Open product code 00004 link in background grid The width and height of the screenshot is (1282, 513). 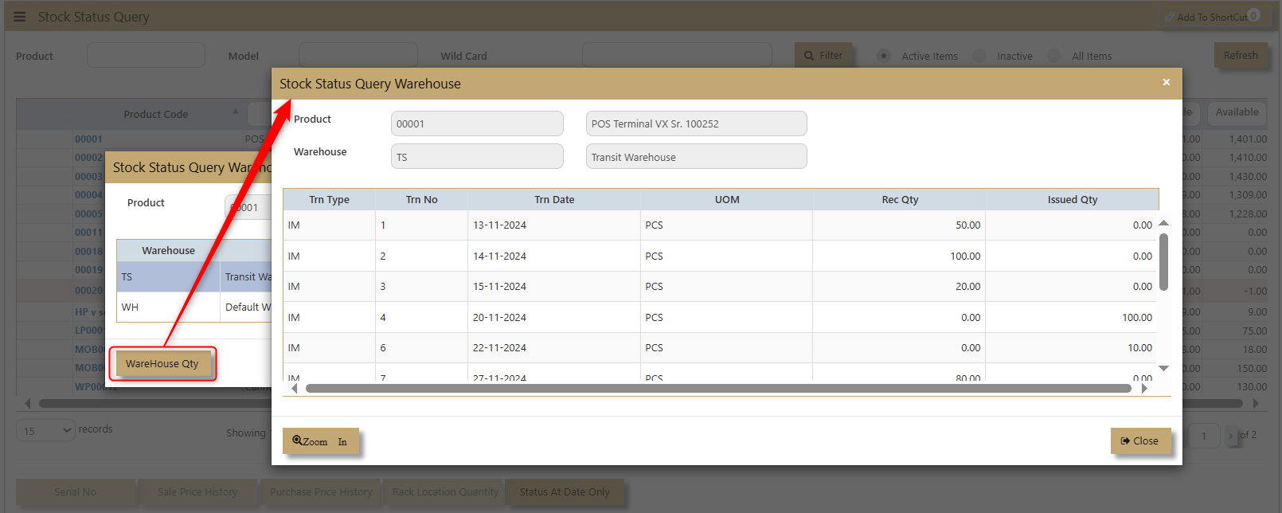tap(88, 195)
